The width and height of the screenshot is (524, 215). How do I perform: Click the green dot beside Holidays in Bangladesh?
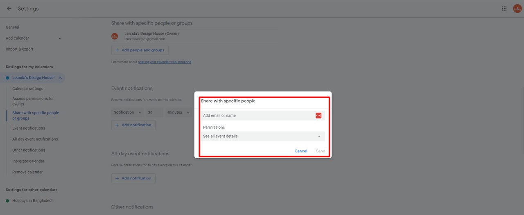(7, 201)
